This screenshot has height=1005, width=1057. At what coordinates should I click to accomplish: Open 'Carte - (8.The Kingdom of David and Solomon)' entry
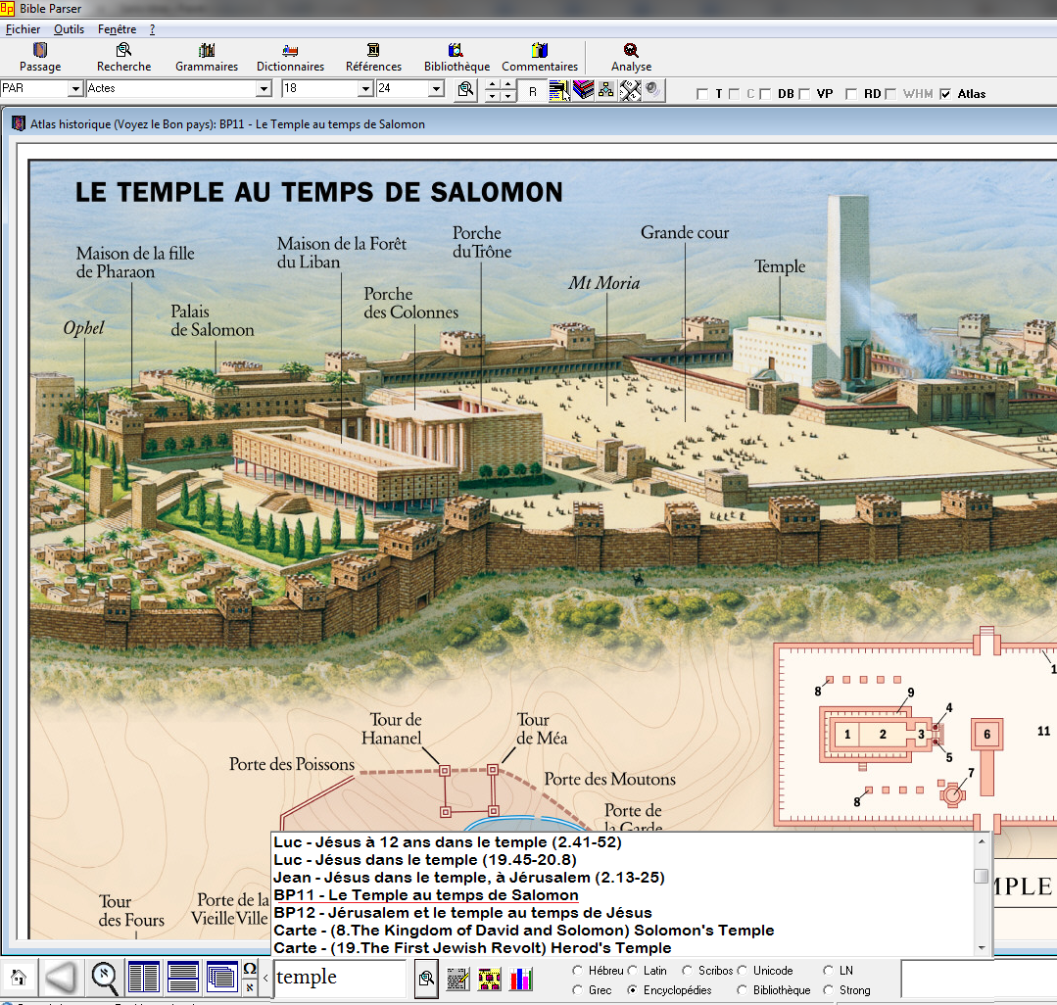point(524,931)
